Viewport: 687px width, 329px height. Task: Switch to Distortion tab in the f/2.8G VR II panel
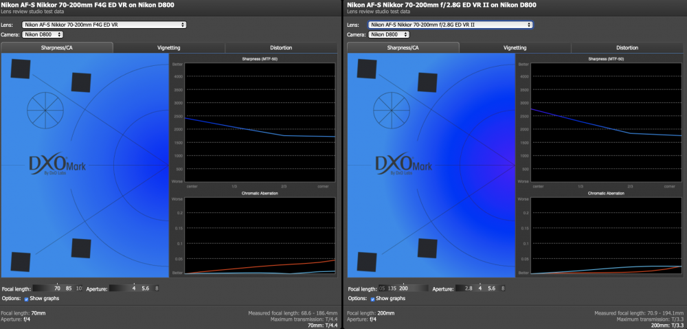coord(627,48)
